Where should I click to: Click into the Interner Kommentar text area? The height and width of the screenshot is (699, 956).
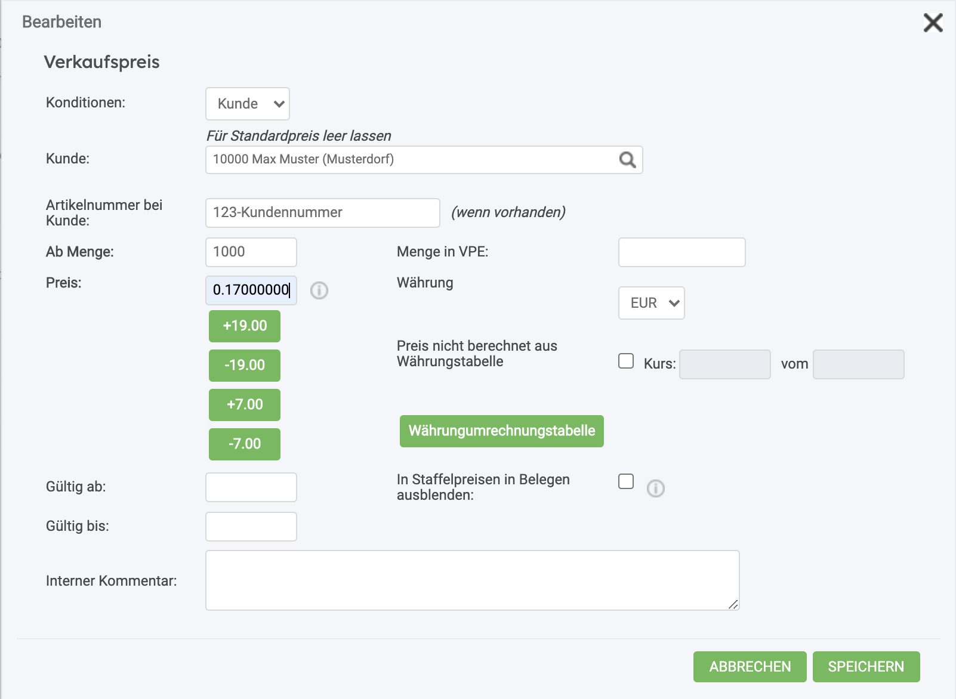pos(473,580)
